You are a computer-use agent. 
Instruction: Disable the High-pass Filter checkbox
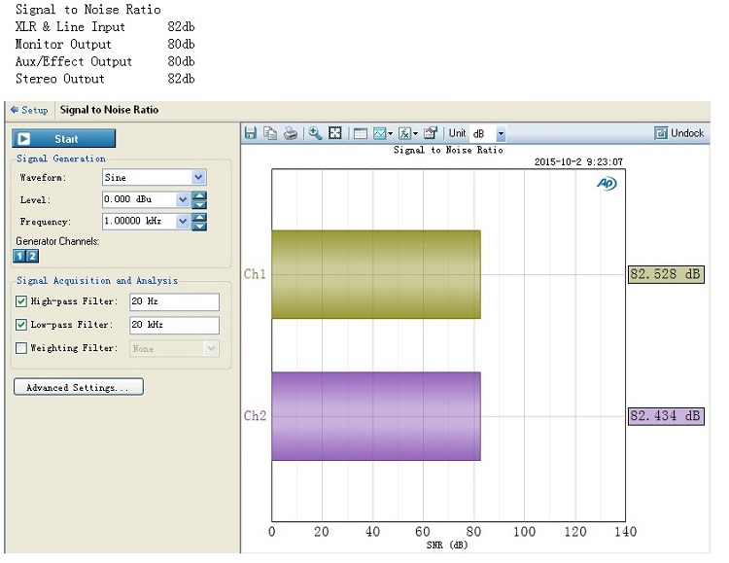(21, 301)
